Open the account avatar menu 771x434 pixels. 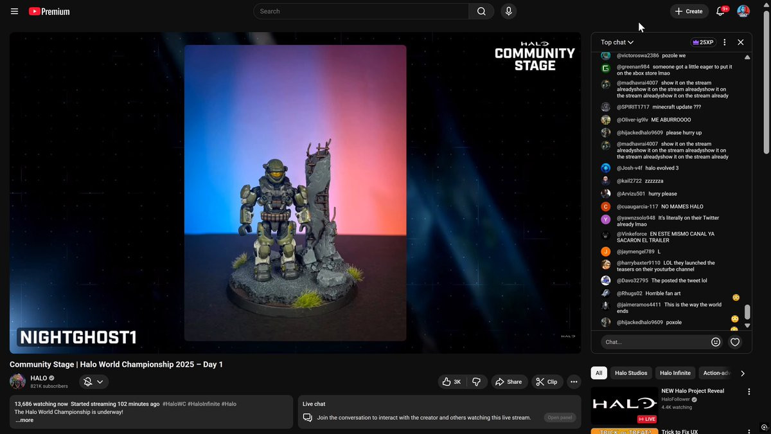tap(743, 12)
